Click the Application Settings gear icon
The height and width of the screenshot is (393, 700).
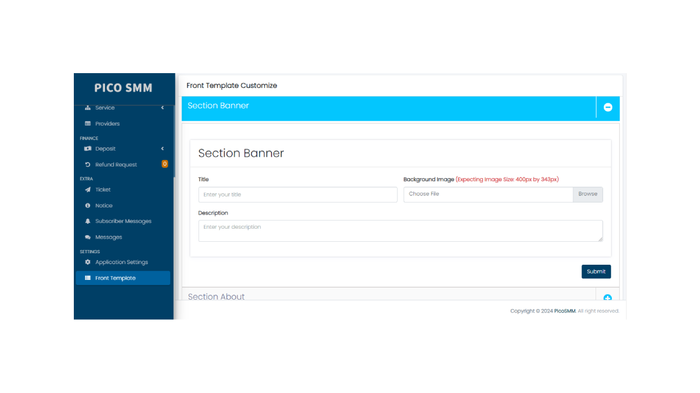pos(88,262)
